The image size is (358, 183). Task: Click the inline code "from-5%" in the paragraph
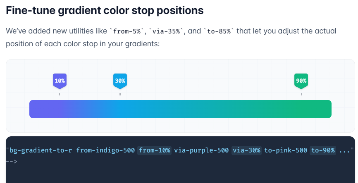(126, 31)
